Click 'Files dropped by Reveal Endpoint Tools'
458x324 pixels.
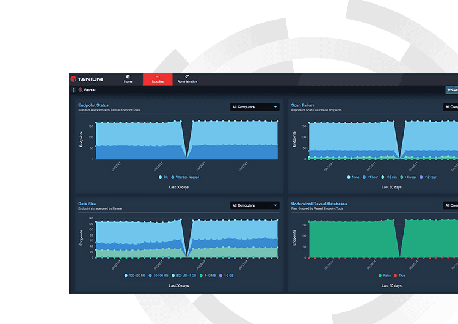317,209
